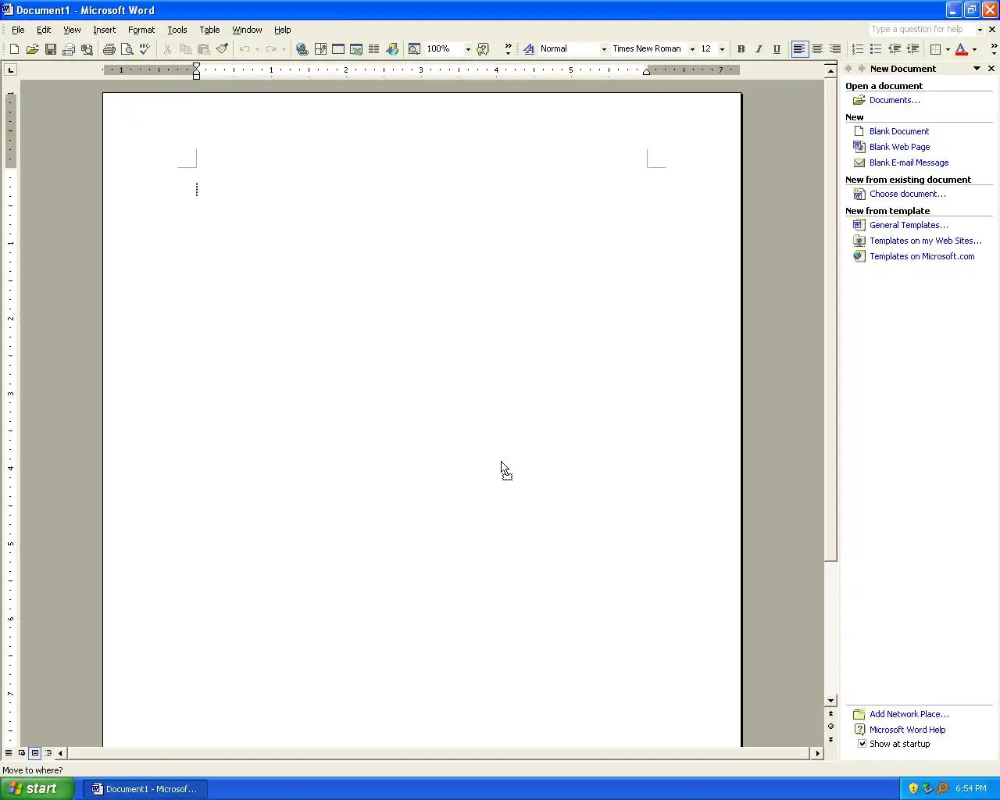Open the Insert menu
1000x800 pixels.
click(104, 30)
